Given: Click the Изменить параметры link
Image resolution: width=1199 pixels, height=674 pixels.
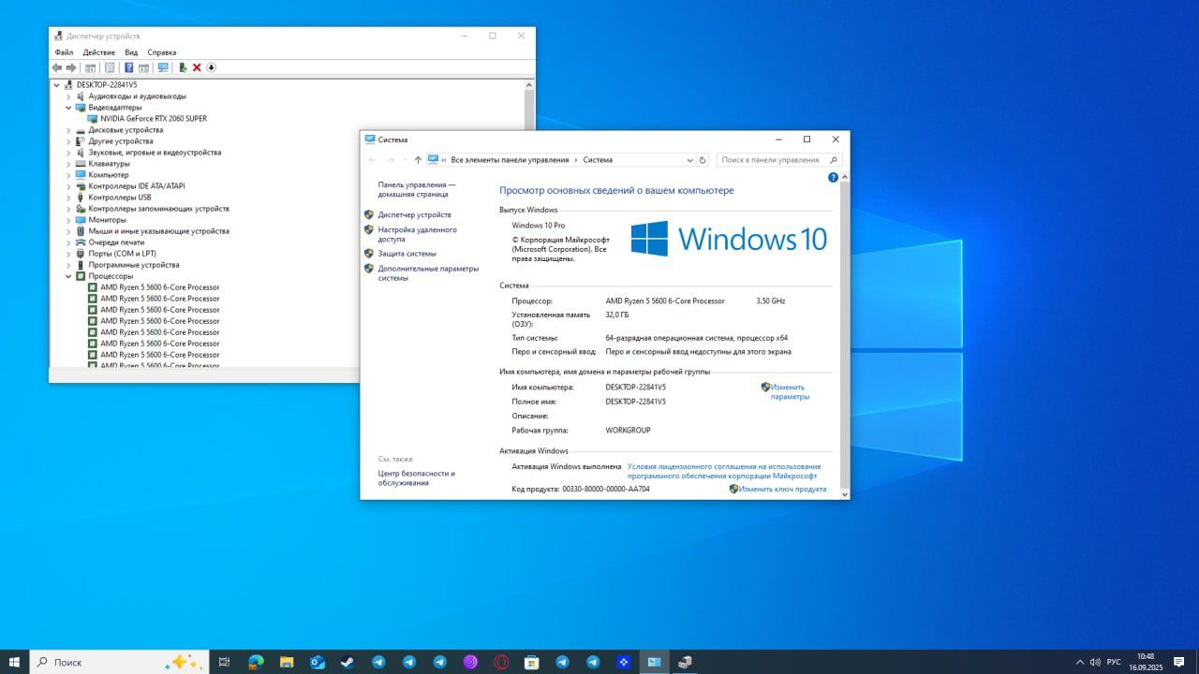Looking at the screenshot, I should pos(789,392).
